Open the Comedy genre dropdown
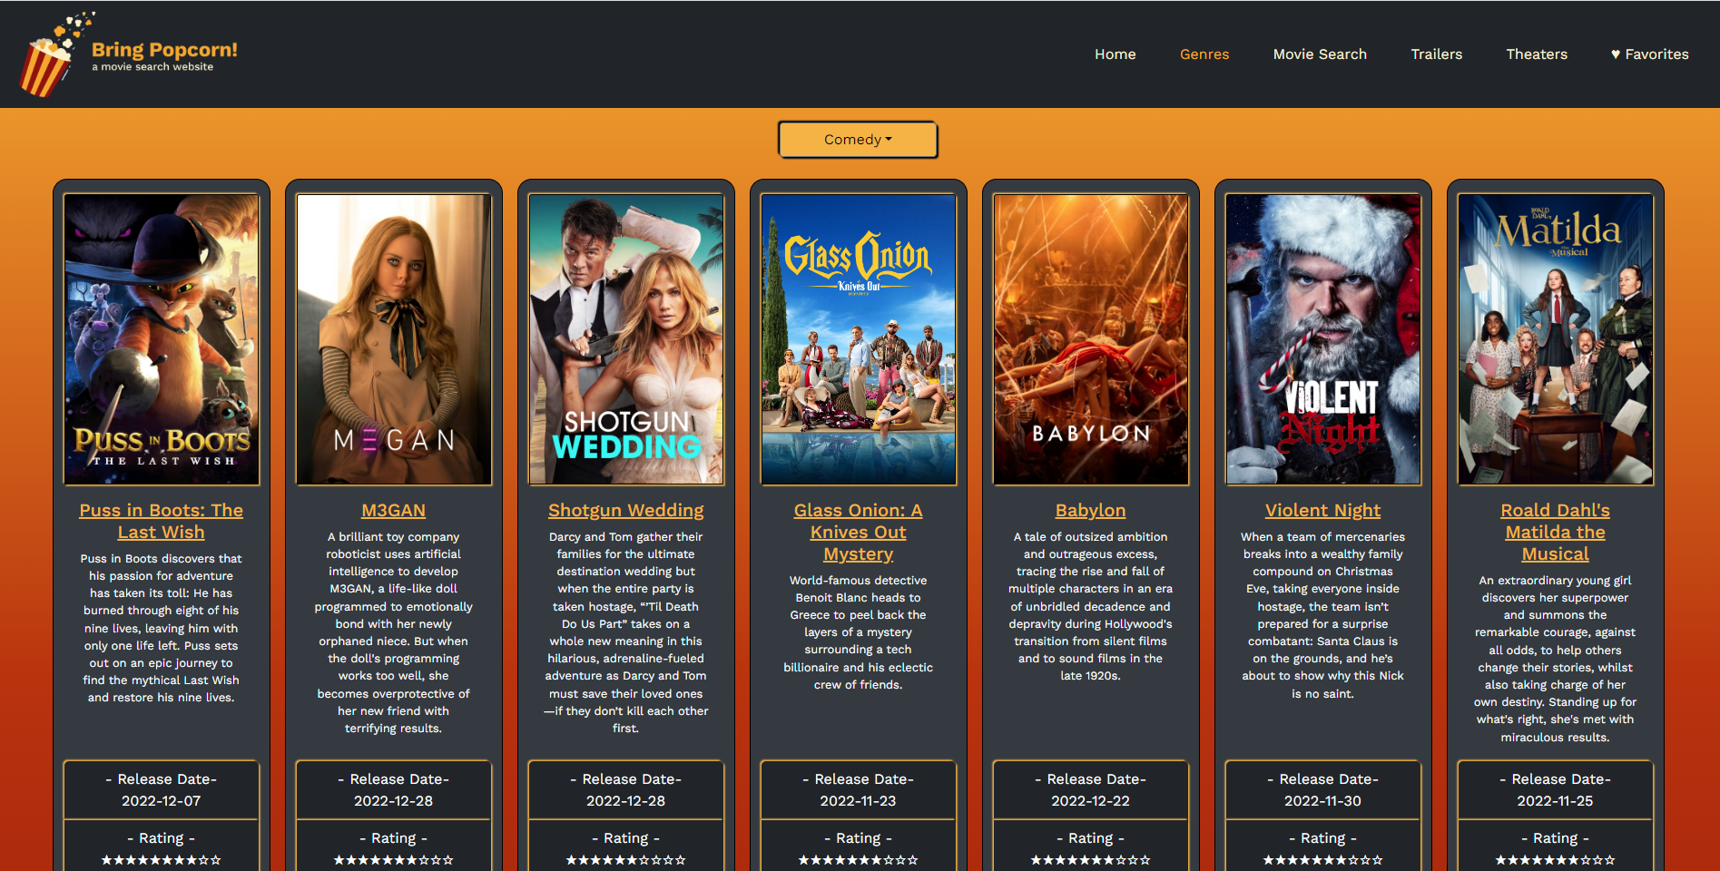 tap(858, 140)
